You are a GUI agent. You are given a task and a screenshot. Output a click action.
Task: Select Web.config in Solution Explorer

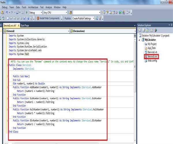pos(153,61)
